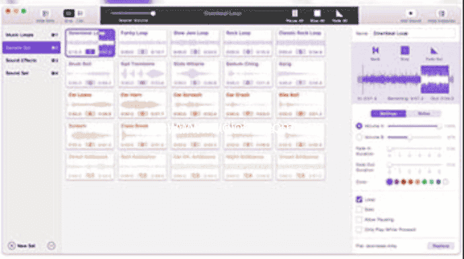Enable the Solo checkbox
The image size is (464, 259).
[x=359, y=209]
